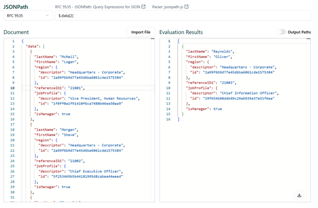
Task: Click "21003" referenceID1 in Evaluation Results
Action: 227,83
